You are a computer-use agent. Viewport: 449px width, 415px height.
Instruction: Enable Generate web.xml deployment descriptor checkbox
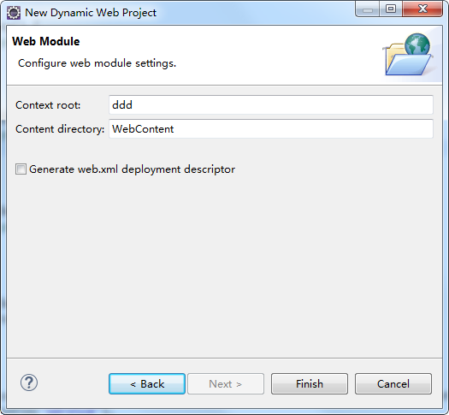(21, 169)
